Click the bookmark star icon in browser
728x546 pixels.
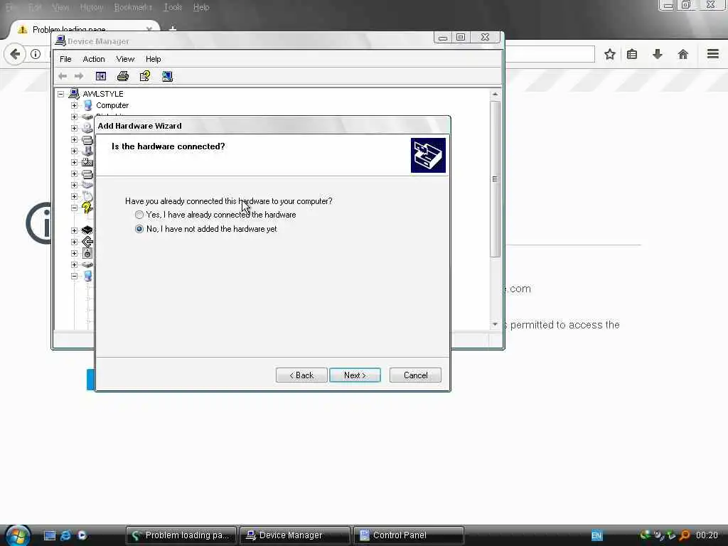tap(610, 54)
